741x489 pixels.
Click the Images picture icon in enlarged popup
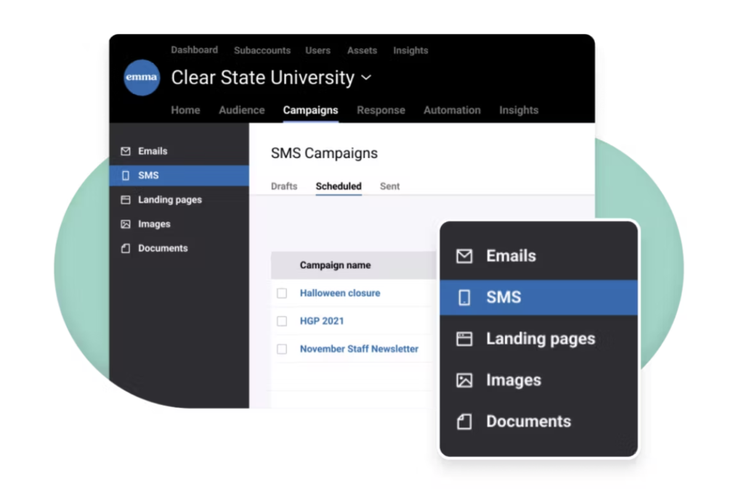tap(464, 380)
